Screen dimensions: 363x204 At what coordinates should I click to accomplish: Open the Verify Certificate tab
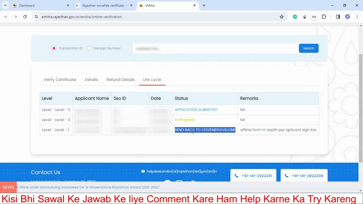(60, 80)
